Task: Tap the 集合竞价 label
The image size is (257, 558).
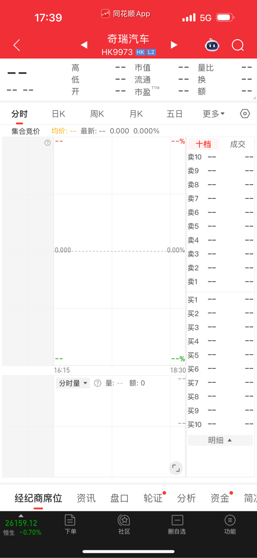Action: (26, 131)
